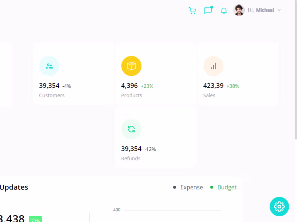Switch to the Sales summary card
Screen dimensions: 297x222
pos(238,74)
